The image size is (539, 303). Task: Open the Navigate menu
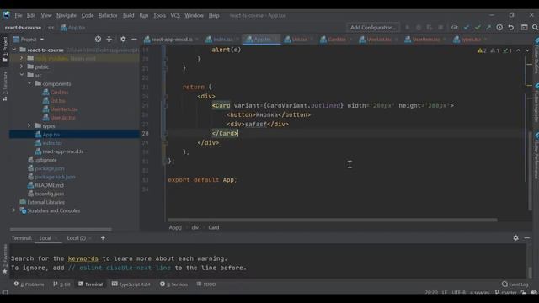point(67,15)
